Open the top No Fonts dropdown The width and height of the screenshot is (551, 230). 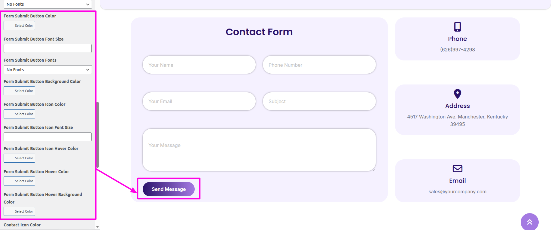48,4
